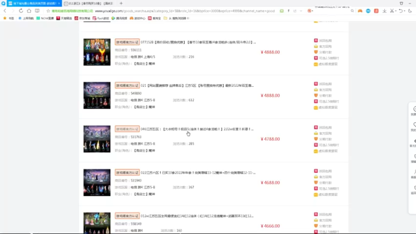Screen dimensions: 416x234
Task: Open listing title starting with 0771528
Action: (x=198, y=42)
